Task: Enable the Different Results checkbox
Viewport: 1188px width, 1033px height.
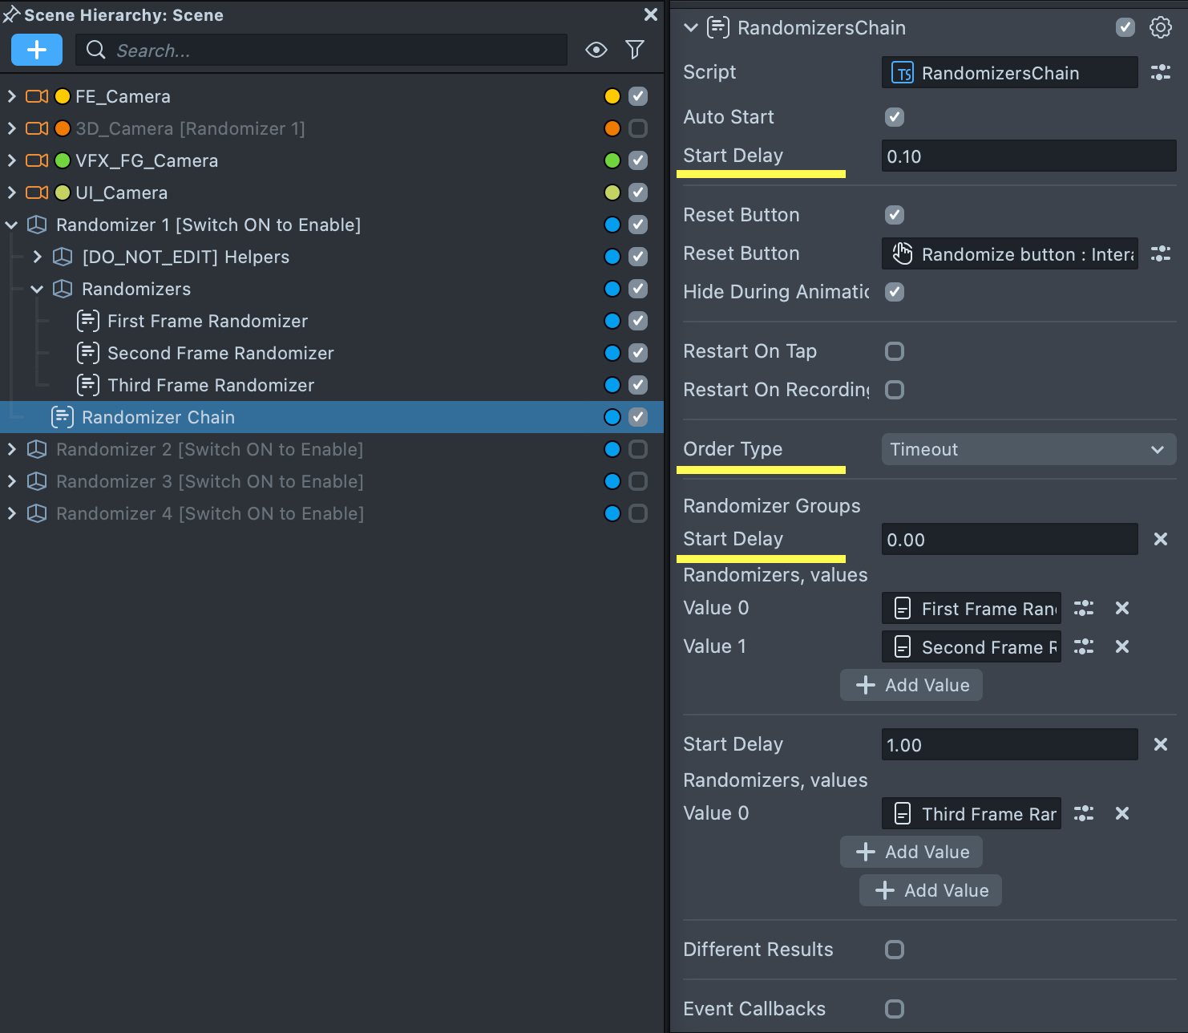Action: point(895,950)
